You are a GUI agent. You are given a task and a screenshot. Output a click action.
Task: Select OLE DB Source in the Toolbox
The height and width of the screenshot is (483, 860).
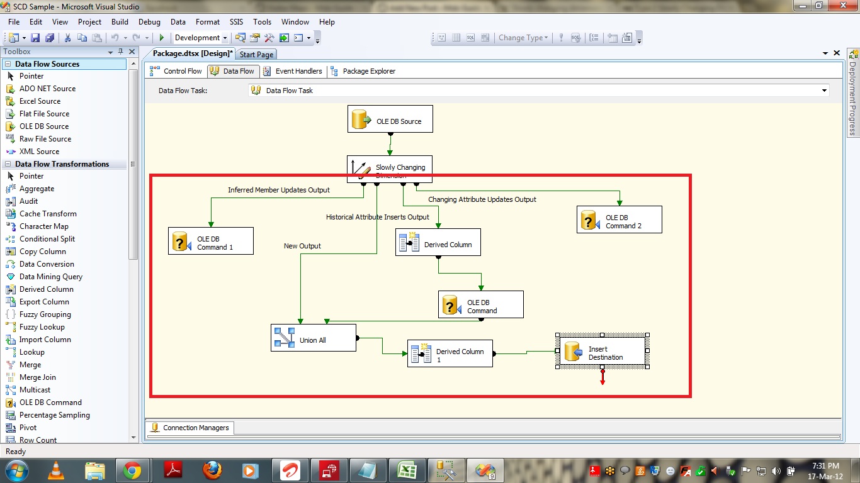pyautogui.click(x=43, y=126)
